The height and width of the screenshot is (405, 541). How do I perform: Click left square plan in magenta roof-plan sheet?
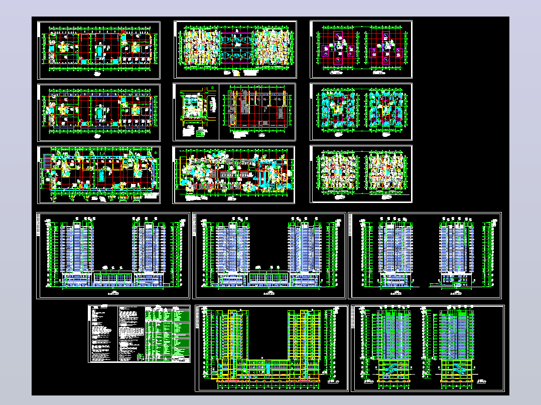pyautogui.click(x=338, y=48)
